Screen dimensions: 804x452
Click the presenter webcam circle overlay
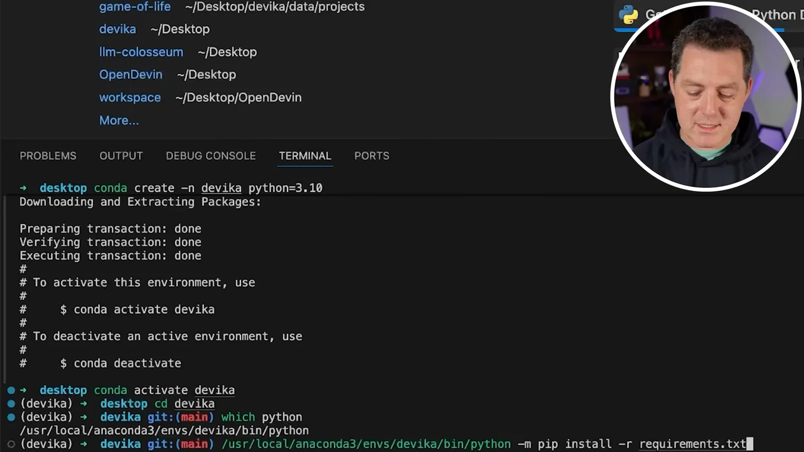click(706, 96)
